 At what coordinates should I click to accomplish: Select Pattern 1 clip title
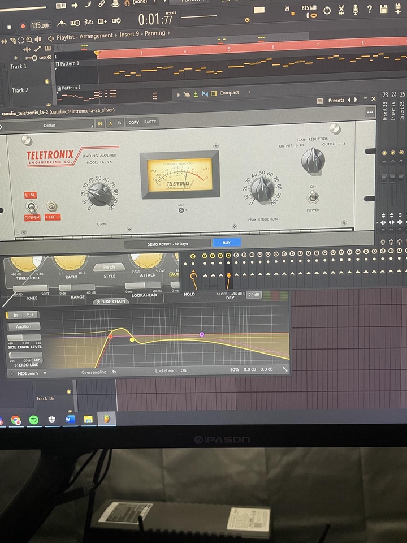pos(69,64)
